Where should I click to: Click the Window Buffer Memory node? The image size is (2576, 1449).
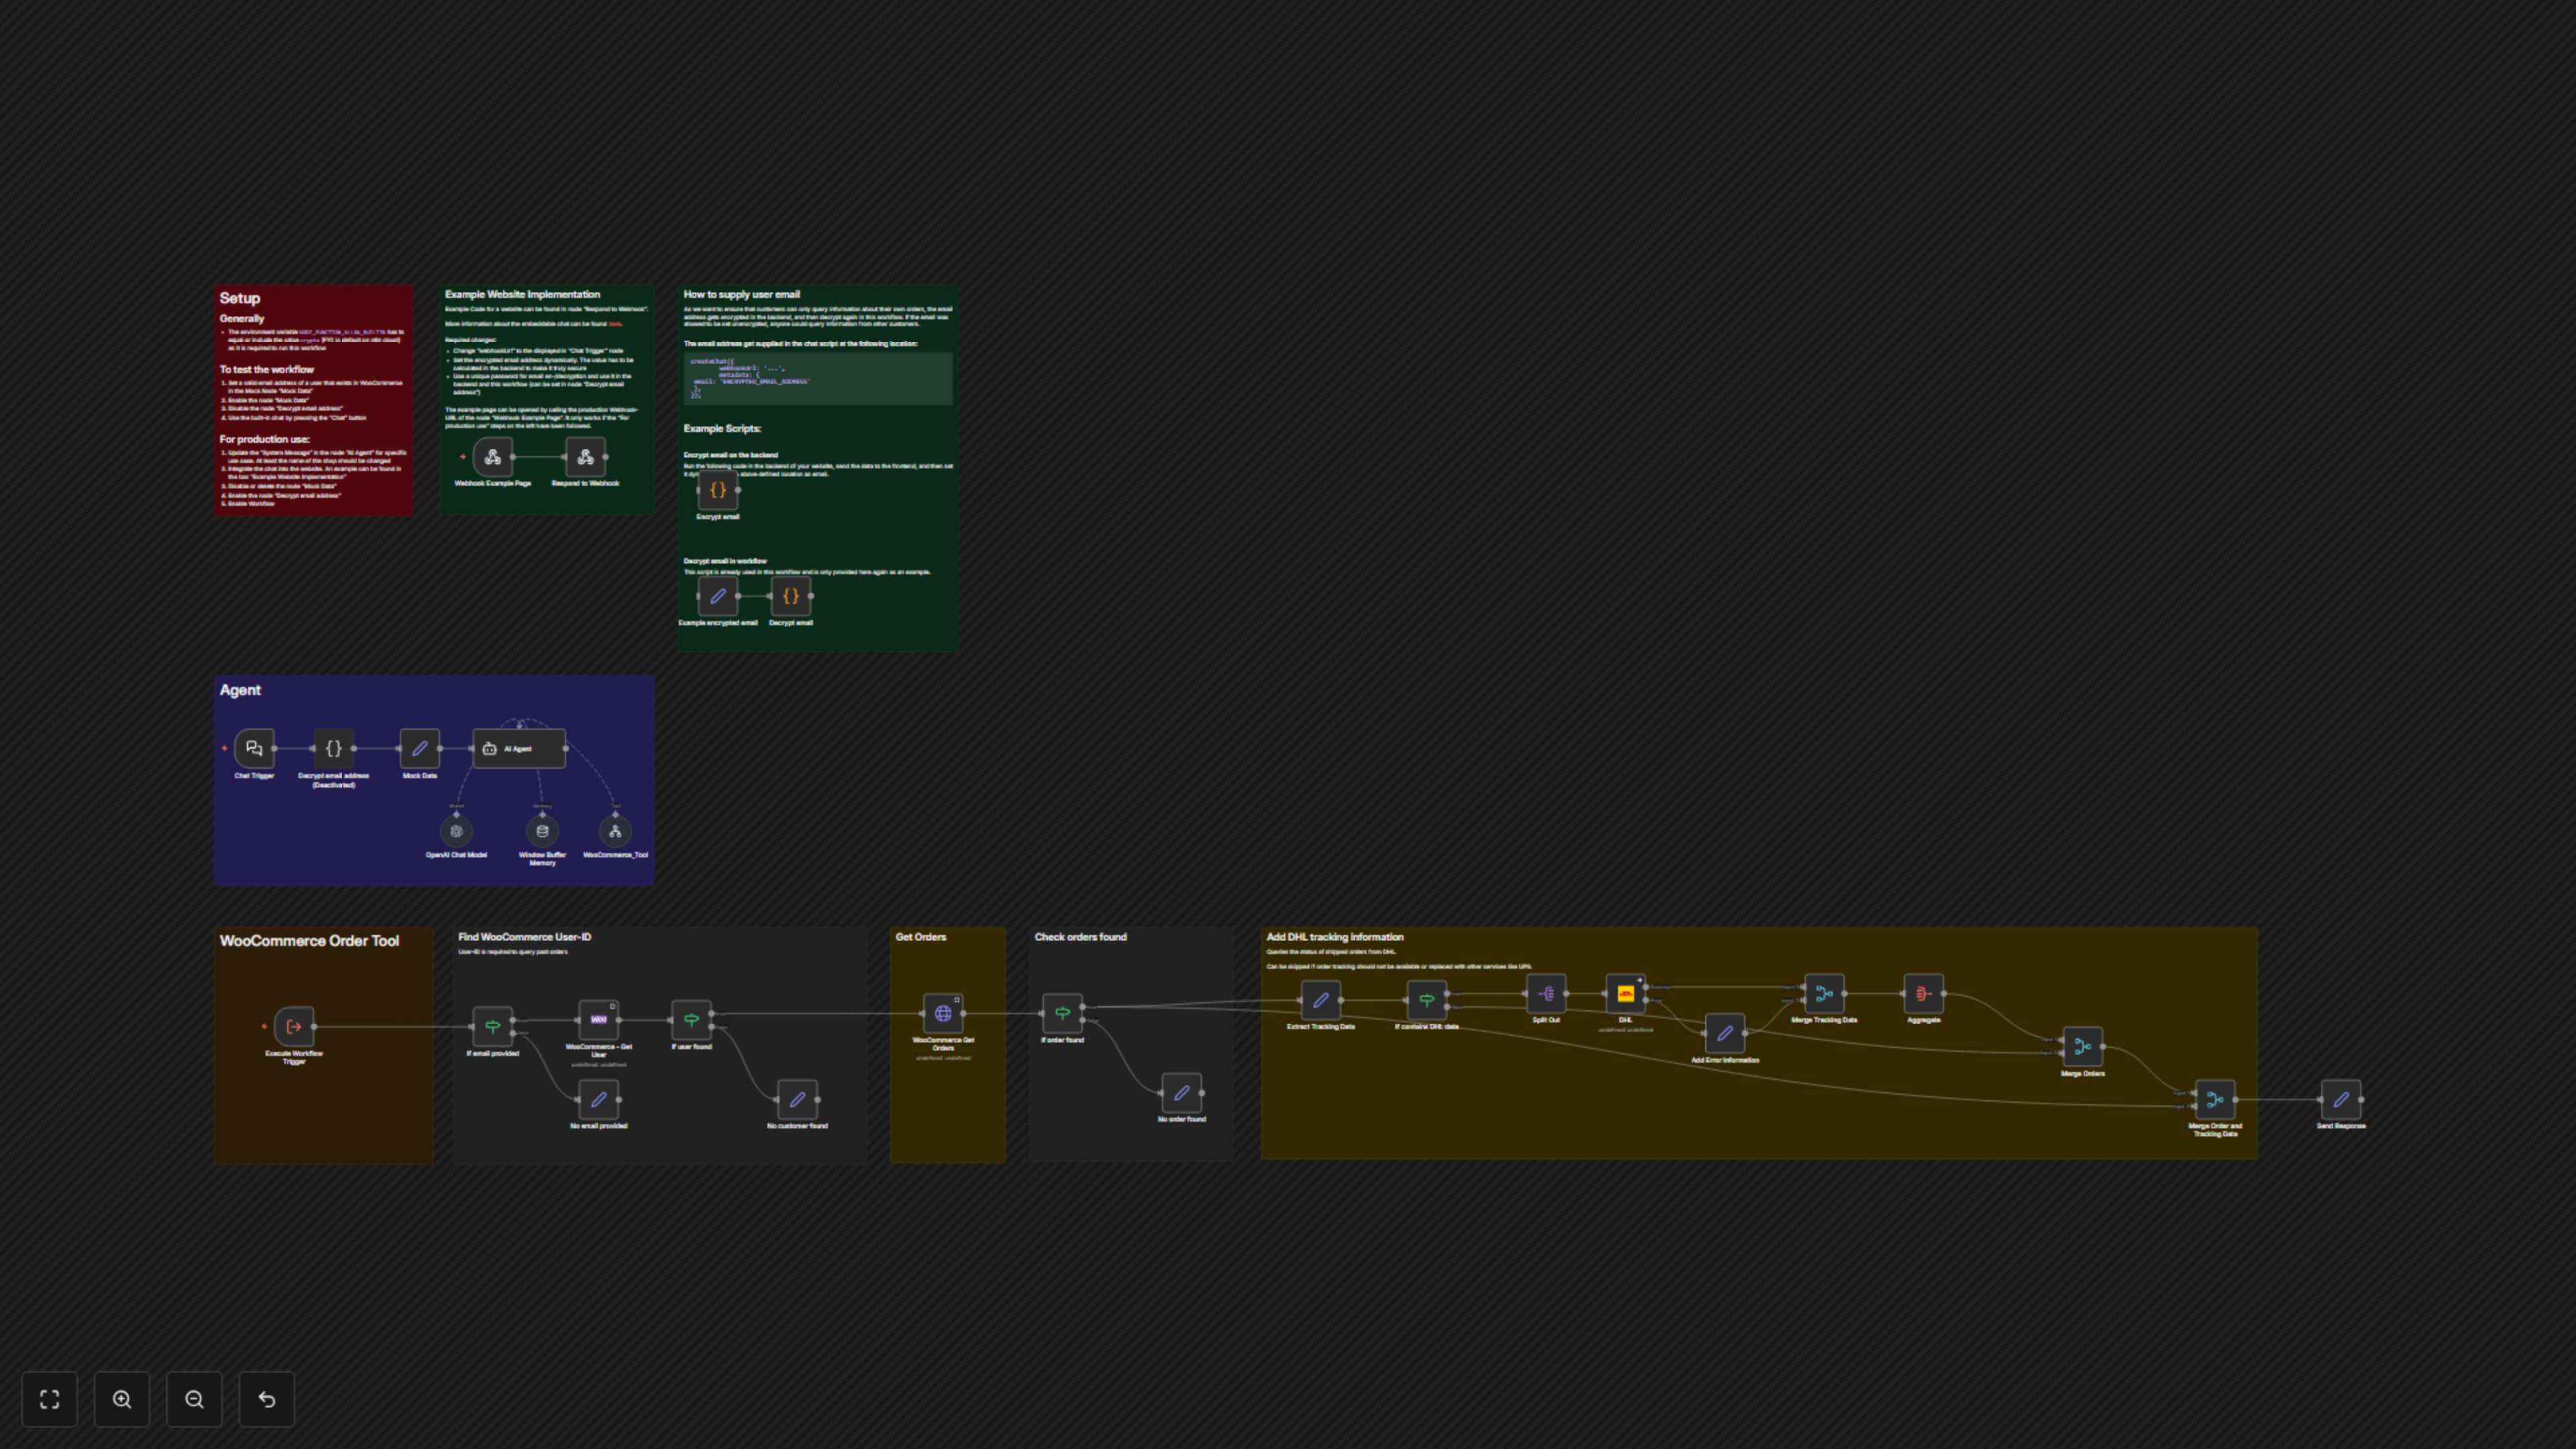542,831
